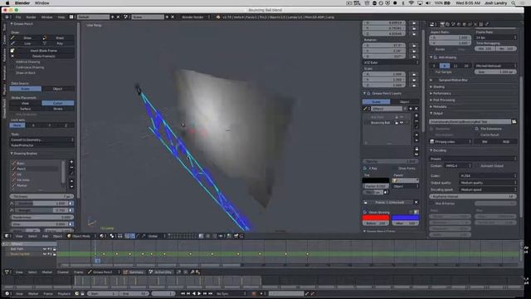Viewport: 531px width, 299px height.
Task: Open Convert to Geometry dropdown
Action: point(42,140)
